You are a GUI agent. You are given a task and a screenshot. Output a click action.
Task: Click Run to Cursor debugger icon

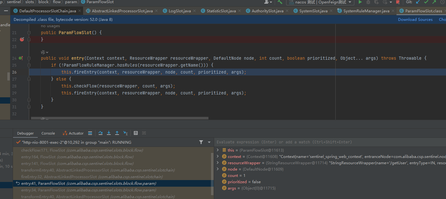tap(126, 133)
